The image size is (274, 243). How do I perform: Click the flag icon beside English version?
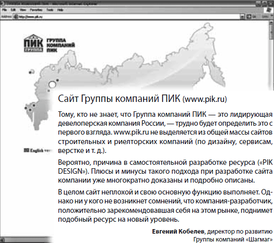coord(26,150)
